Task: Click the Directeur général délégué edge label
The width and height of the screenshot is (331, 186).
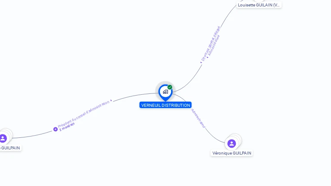Action: click(210, 43)
